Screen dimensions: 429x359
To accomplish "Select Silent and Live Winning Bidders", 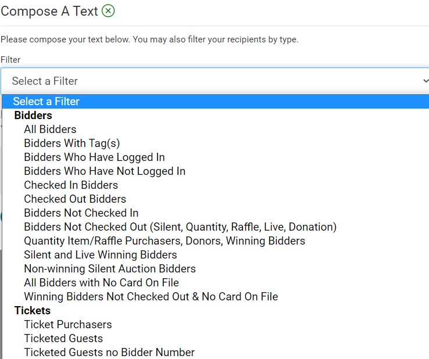I will point(101,254).
